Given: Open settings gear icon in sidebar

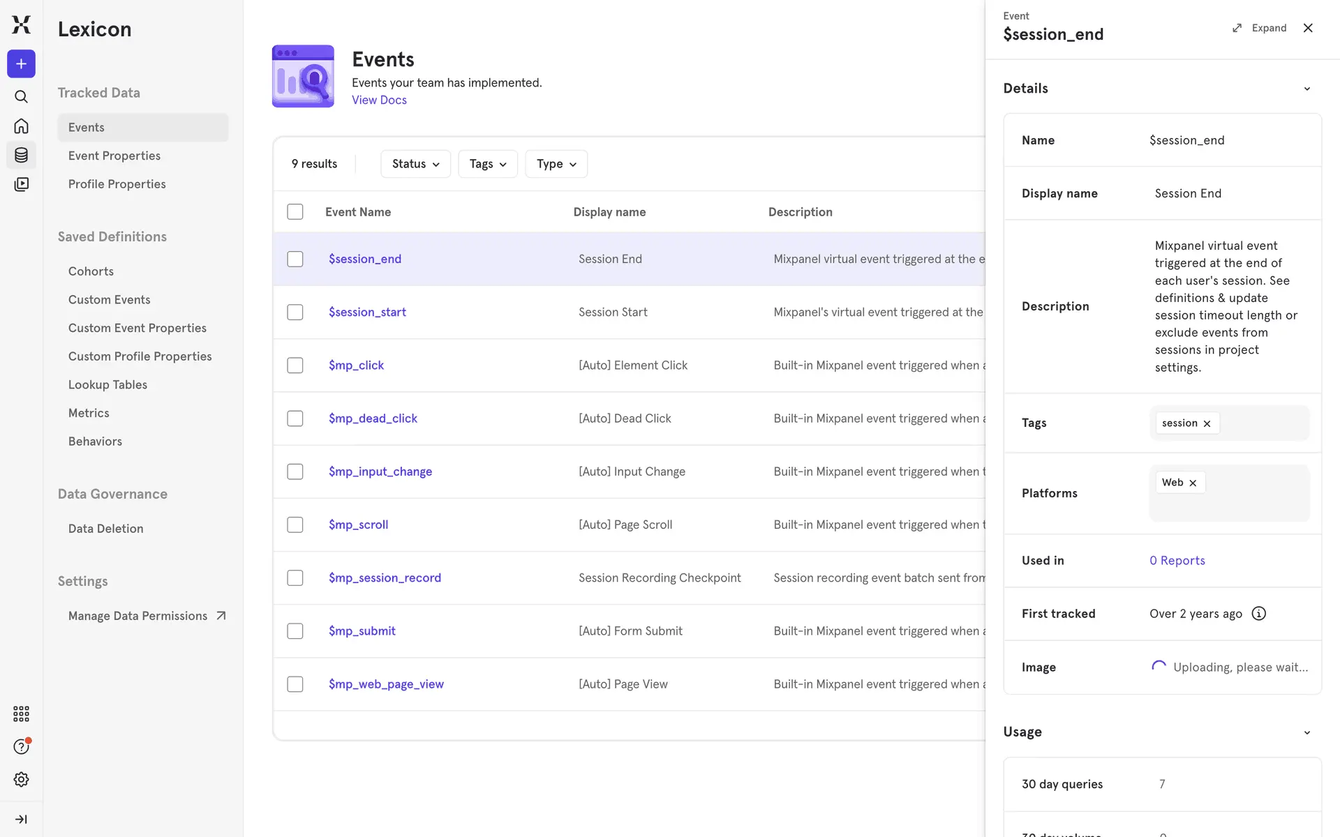Looking at the screenshot, I should coord(21,779).
